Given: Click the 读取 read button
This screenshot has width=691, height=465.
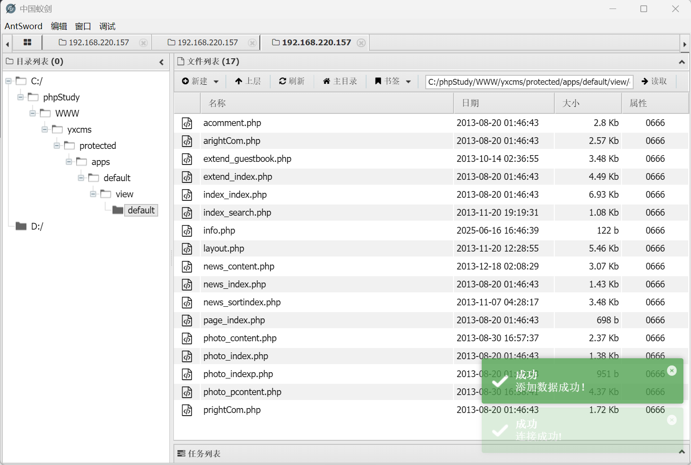Looking at the screenshot, I should (654, 81).
